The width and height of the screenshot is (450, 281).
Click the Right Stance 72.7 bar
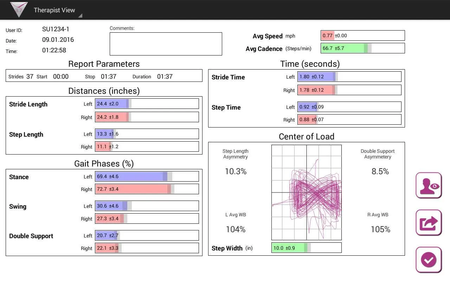click(x=147, y=189)
